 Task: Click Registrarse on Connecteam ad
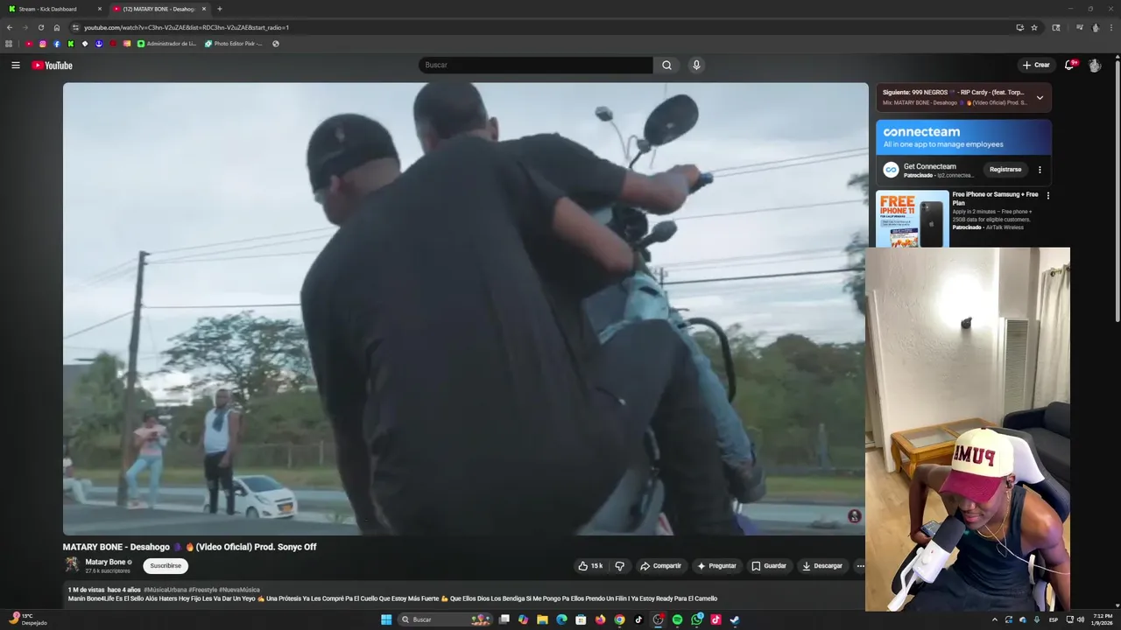1005,170
